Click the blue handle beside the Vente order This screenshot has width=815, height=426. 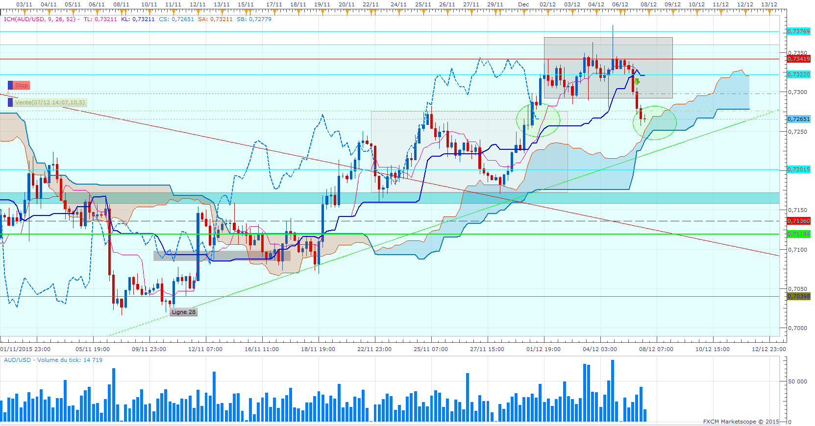[x=10, y=102]
